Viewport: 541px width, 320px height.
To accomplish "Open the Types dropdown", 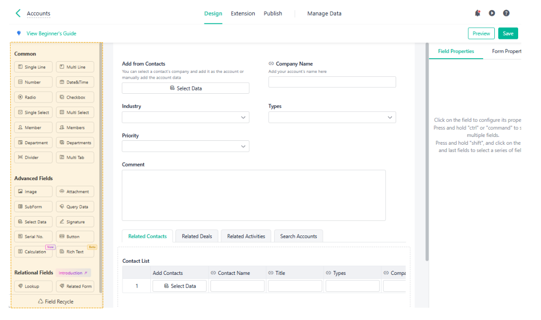I will point(332,117).
